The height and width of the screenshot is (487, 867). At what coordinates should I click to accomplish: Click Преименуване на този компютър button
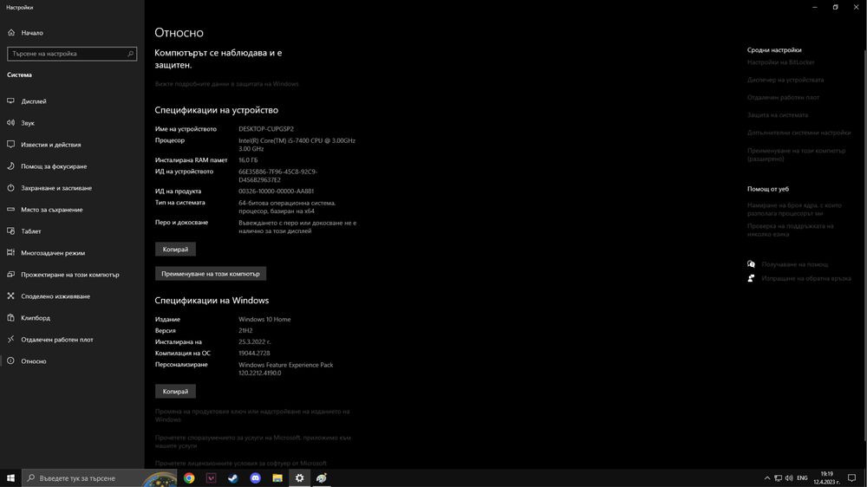[211, 274]
